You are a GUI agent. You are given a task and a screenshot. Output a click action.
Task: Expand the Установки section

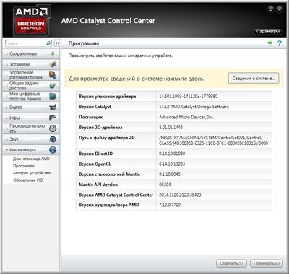coord(31,64)
